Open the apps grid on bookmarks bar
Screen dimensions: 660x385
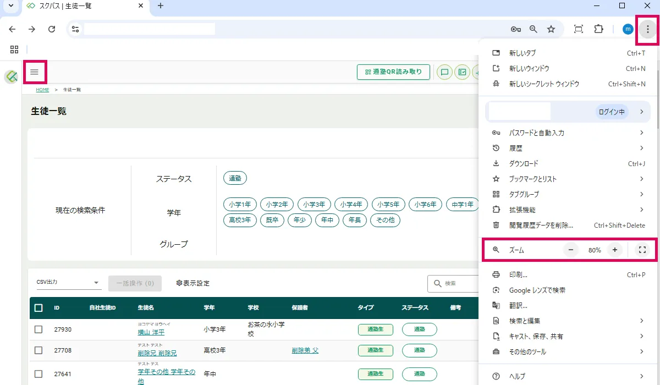point(14,50)
